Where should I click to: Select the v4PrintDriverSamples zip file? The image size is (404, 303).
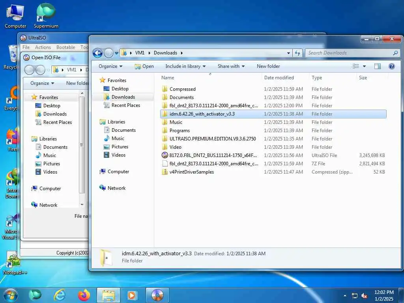pos(273,172)
